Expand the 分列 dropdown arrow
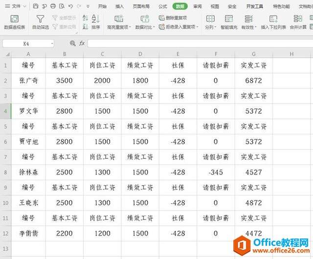Image resolution: width=313 pixels, height=259 pixels. (215, 27)
